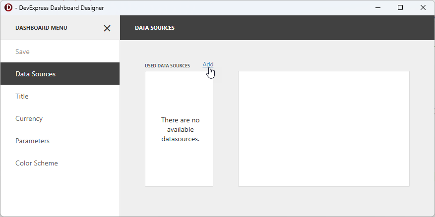435x217 pixels.
Task: Click the DevExpress app logo icon
Action: click(x=8, y=8)
